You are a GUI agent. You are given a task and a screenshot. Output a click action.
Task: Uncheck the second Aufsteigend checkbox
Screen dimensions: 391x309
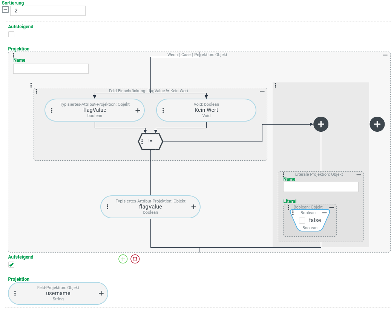coord(11,265)
